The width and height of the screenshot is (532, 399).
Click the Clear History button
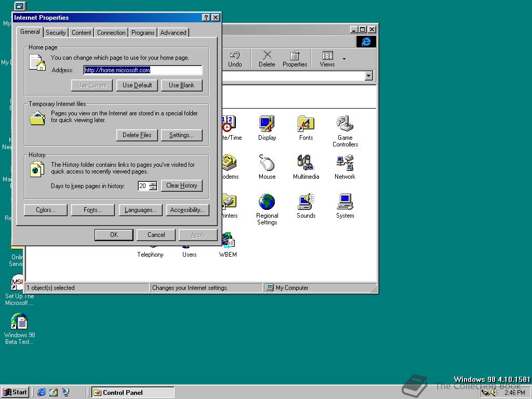click(x=181, y=185)
